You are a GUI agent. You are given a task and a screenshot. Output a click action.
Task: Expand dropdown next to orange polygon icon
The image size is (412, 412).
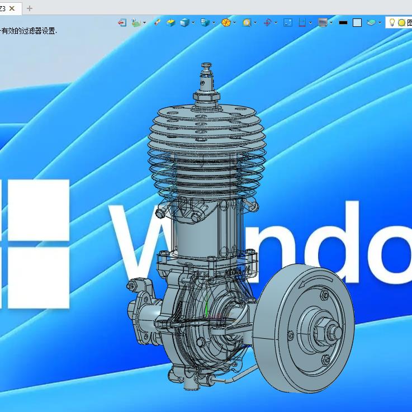pos(234,23)
